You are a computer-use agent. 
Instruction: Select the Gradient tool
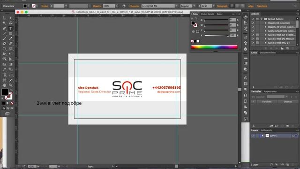pos(10,64)
